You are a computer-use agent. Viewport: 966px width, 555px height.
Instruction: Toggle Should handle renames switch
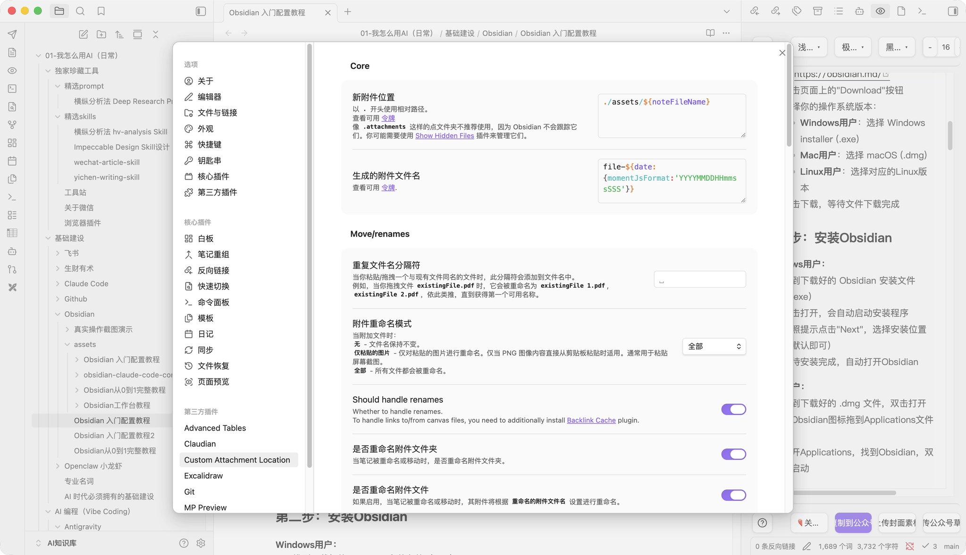(733, 409)
